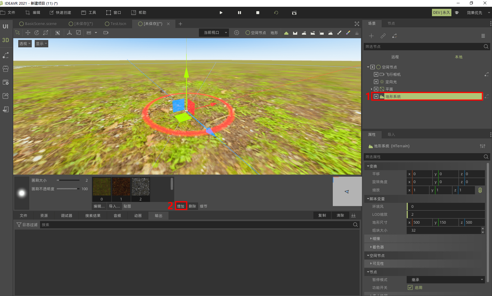Open the 暂停模式 继承 dropdown
492x296 pixels.
(x=446, y=280)
